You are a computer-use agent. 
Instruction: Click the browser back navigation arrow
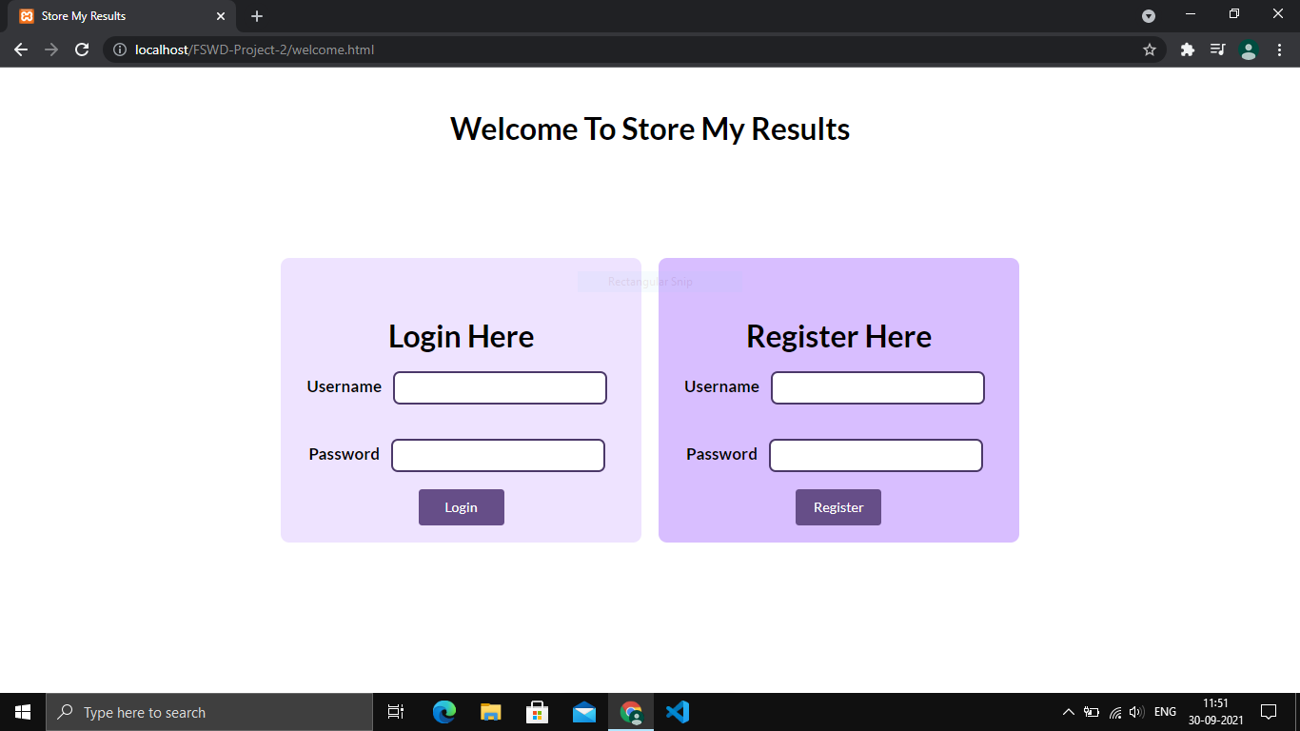pyautogui.click(x=21, y=49)
